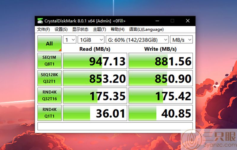This screenshot has width=237, height=150.
Task: Close the CrystalDiskMark window
Action: pyautogui.click(x=188, y=21)
